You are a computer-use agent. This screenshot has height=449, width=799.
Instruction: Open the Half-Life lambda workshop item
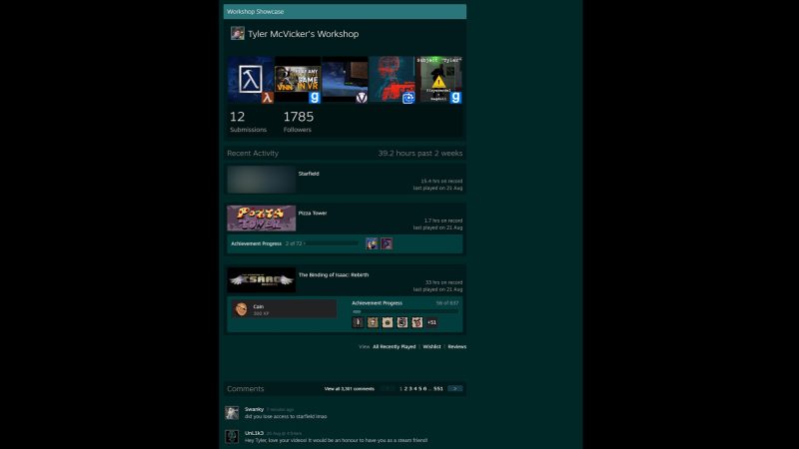[x=251, y=80]
